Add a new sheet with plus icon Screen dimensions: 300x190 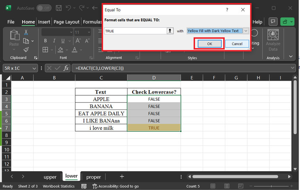click(x=122, y=177)
